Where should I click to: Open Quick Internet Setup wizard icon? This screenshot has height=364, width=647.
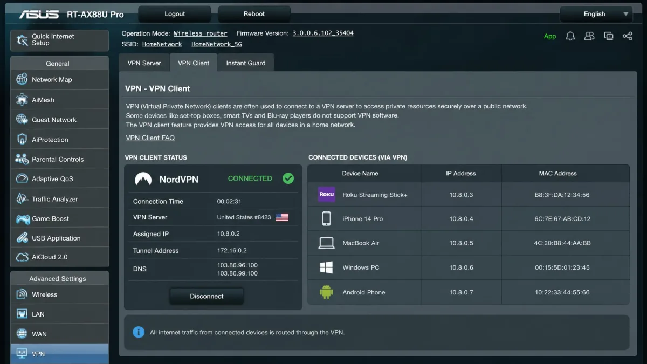click(22, 40)
